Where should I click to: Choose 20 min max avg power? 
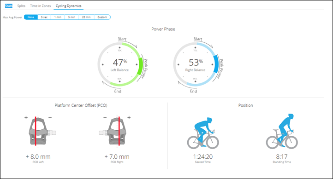tap(86, 17)
